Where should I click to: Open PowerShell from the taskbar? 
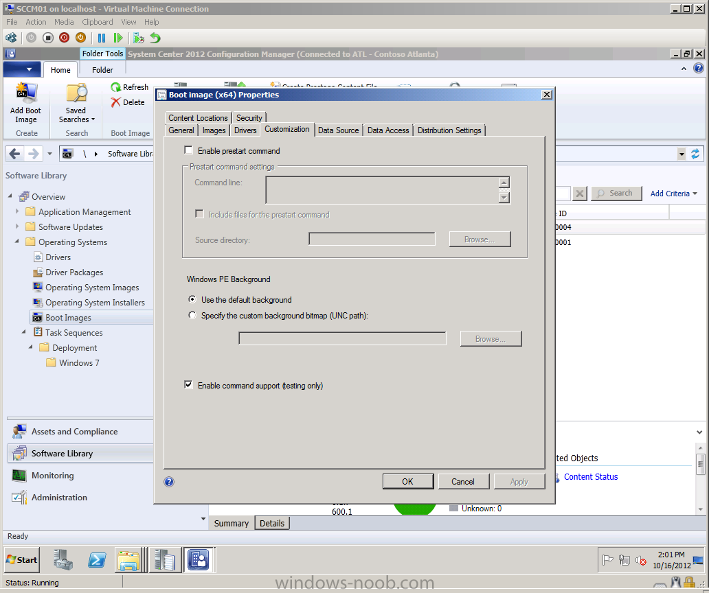[x=97, y=559]
